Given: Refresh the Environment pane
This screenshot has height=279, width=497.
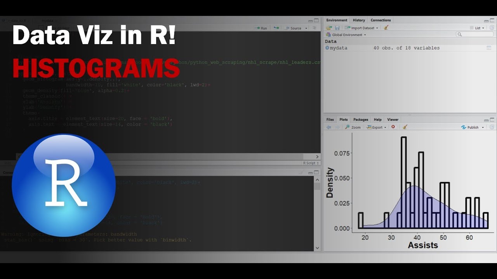Looking at the screenshot, I should click(492, 28).
